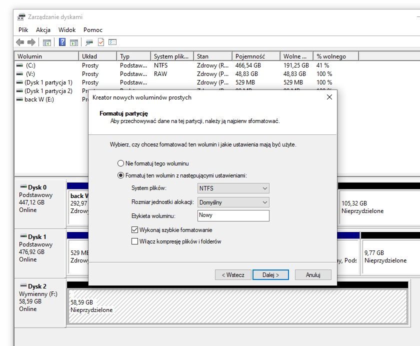420x346 pixels.
Task: Click the Help question mark toolbar icon
Action: tap(62, 42)
